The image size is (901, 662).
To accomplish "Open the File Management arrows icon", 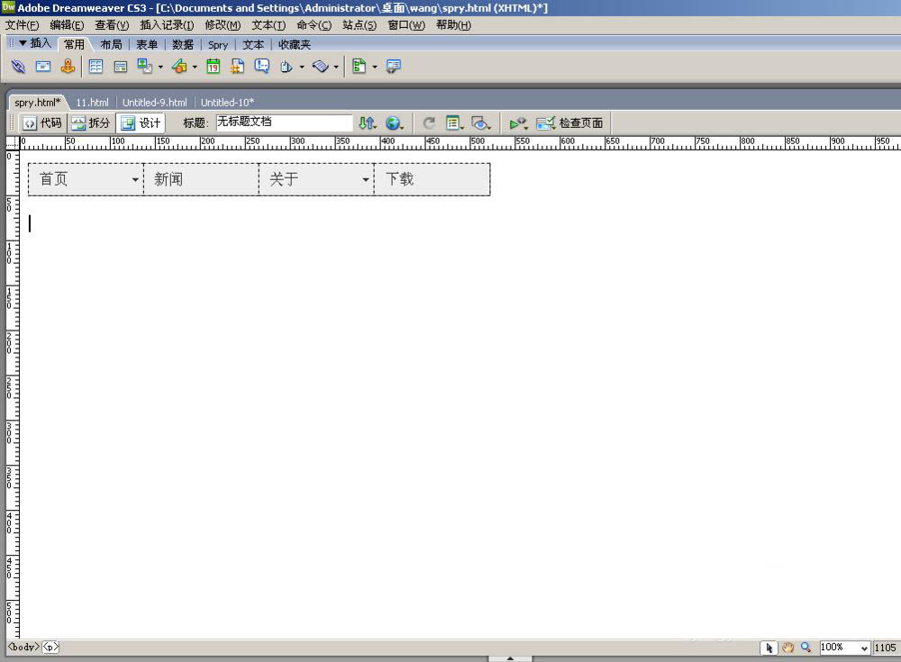I will click(x=368, y=123).
